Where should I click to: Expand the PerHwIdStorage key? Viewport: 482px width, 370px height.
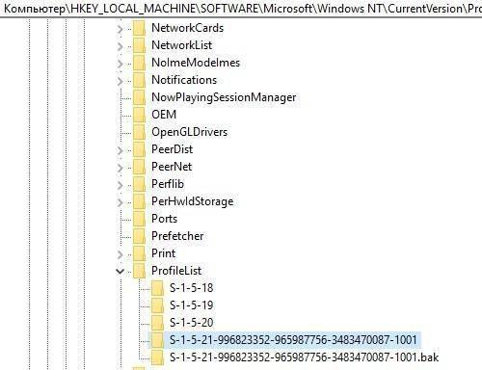point(120,202)
